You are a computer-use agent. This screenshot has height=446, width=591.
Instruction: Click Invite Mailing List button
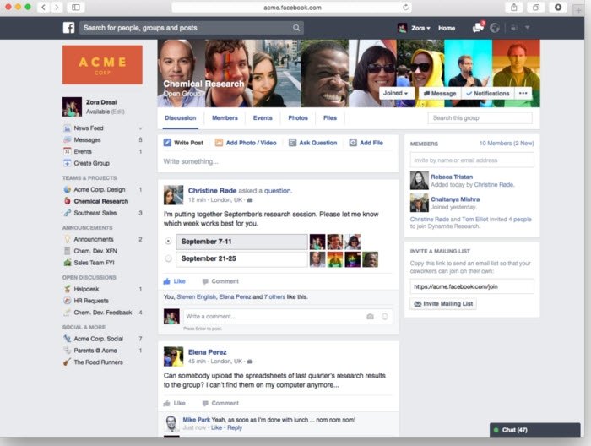[x=443, y=304]
